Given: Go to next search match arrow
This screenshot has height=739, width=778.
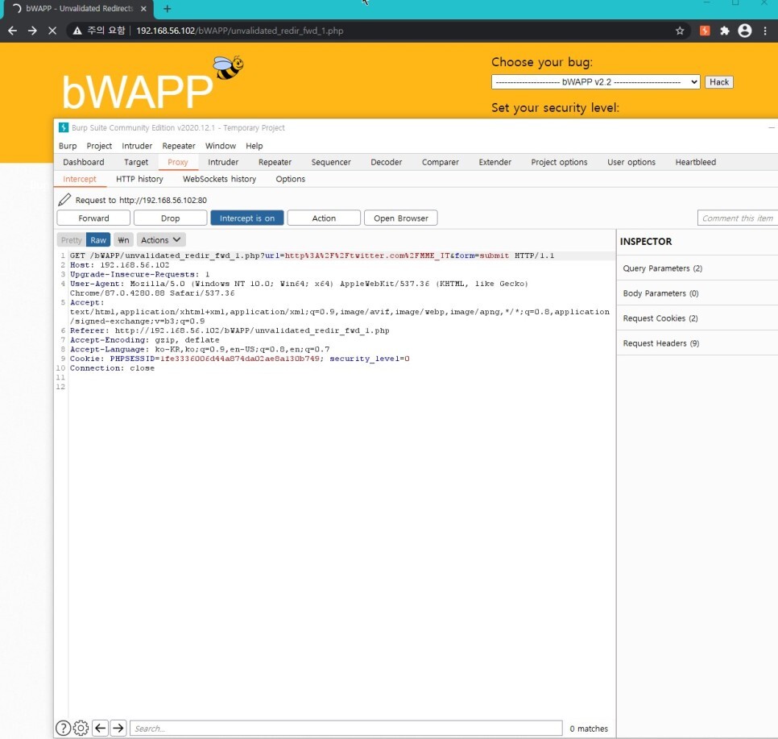Looking at the screenshot, I should 118,728.
